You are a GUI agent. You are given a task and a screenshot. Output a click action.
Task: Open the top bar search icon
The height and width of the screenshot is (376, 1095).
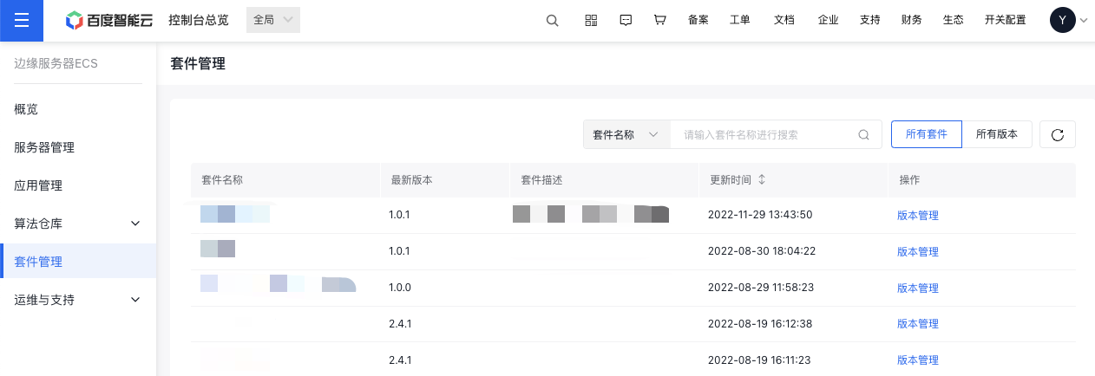coord(552,21)
